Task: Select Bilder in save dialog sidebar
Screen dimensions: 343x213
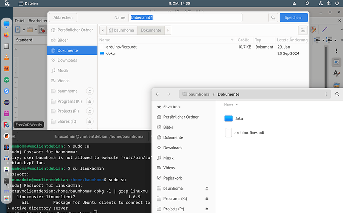Action: pyautogui.click(x=73, y=40)
